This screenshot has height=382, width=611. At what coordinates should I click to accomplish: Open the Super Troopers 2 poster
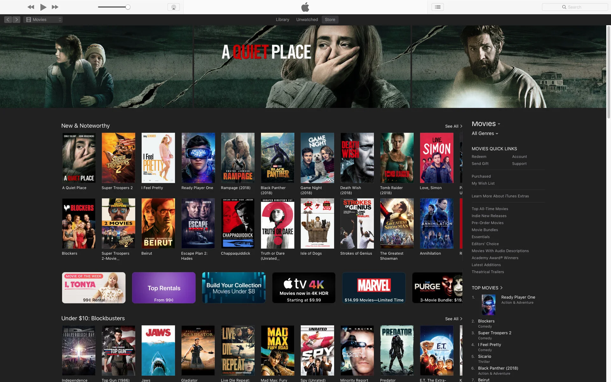tap(118, 158)
